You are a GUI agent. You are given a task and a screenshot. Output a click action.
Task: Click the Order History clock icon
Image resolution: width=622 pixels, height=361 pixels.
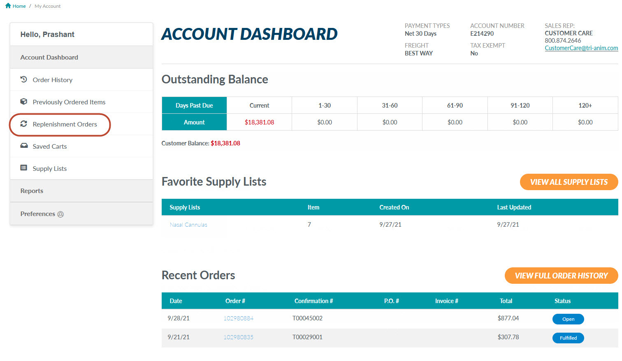pyautogui.click(x=24, y=79)
